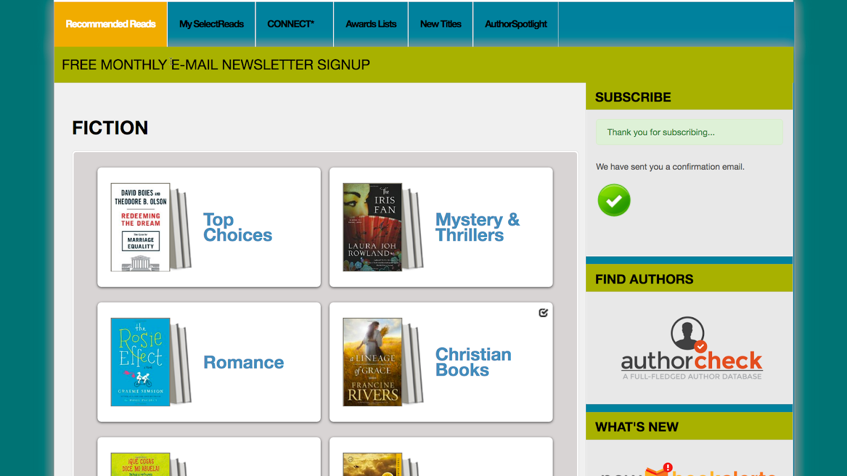Image resolution: width=847 pixels, height=476 pixels.
Task: Open the My SelectReads tab
Action: 211,24
